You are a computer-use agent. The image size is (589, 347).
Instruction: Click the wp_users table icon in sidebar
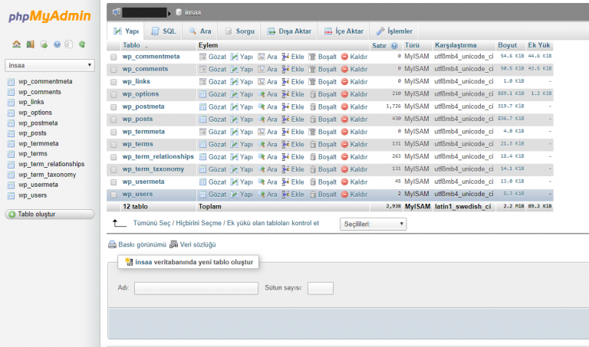[11, 195]
